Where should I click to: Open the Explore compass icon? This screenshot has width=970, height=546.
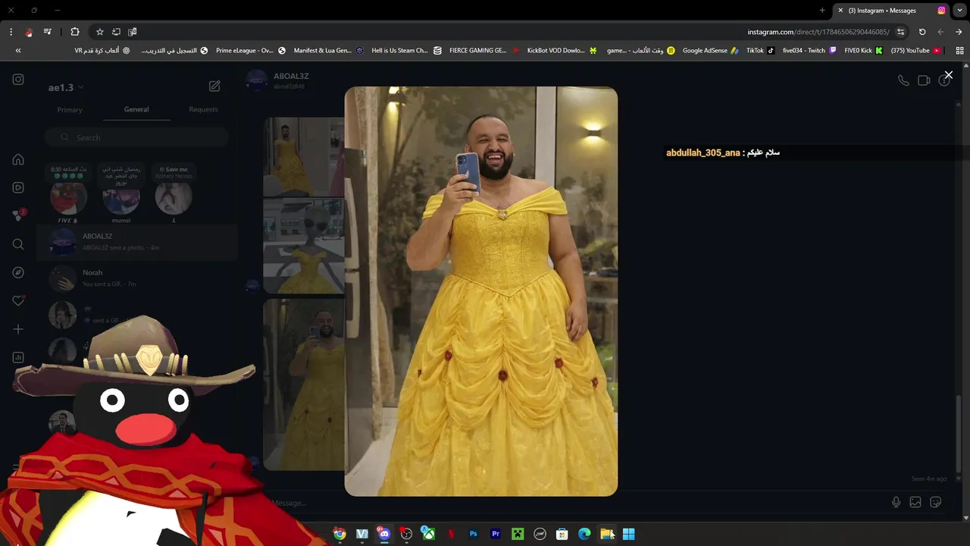[x=18, y=272]
